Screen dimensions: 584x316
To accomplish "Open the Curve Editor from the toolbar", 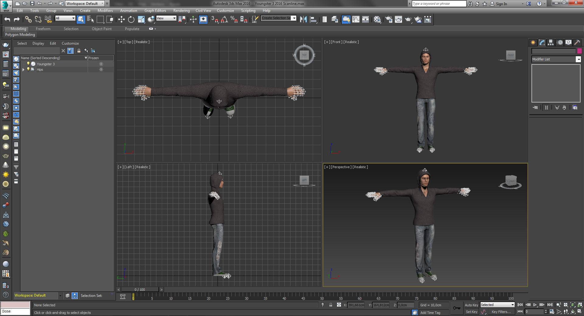I will (x=356, y=19).
